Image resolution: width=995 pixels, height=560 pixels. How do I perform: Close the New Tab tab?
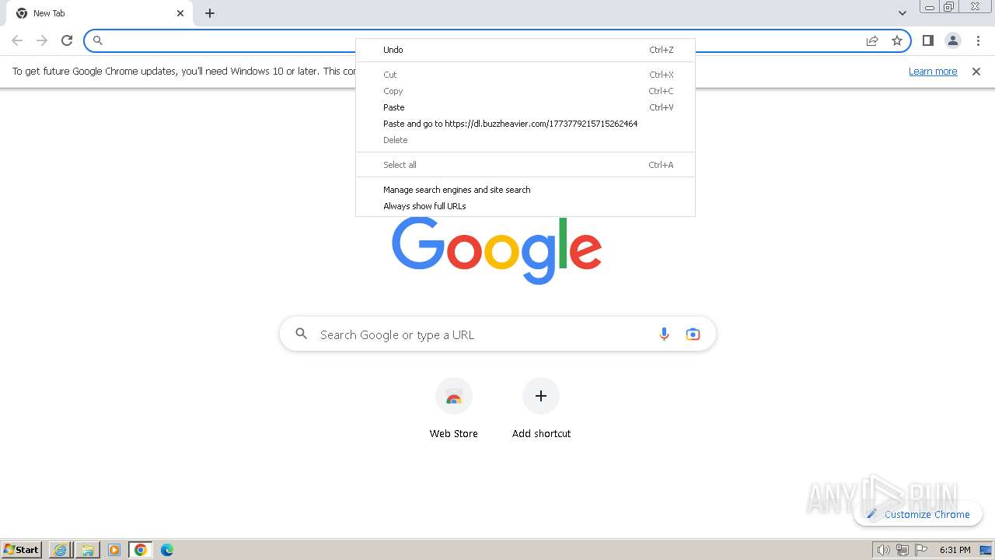pos(180,13)
